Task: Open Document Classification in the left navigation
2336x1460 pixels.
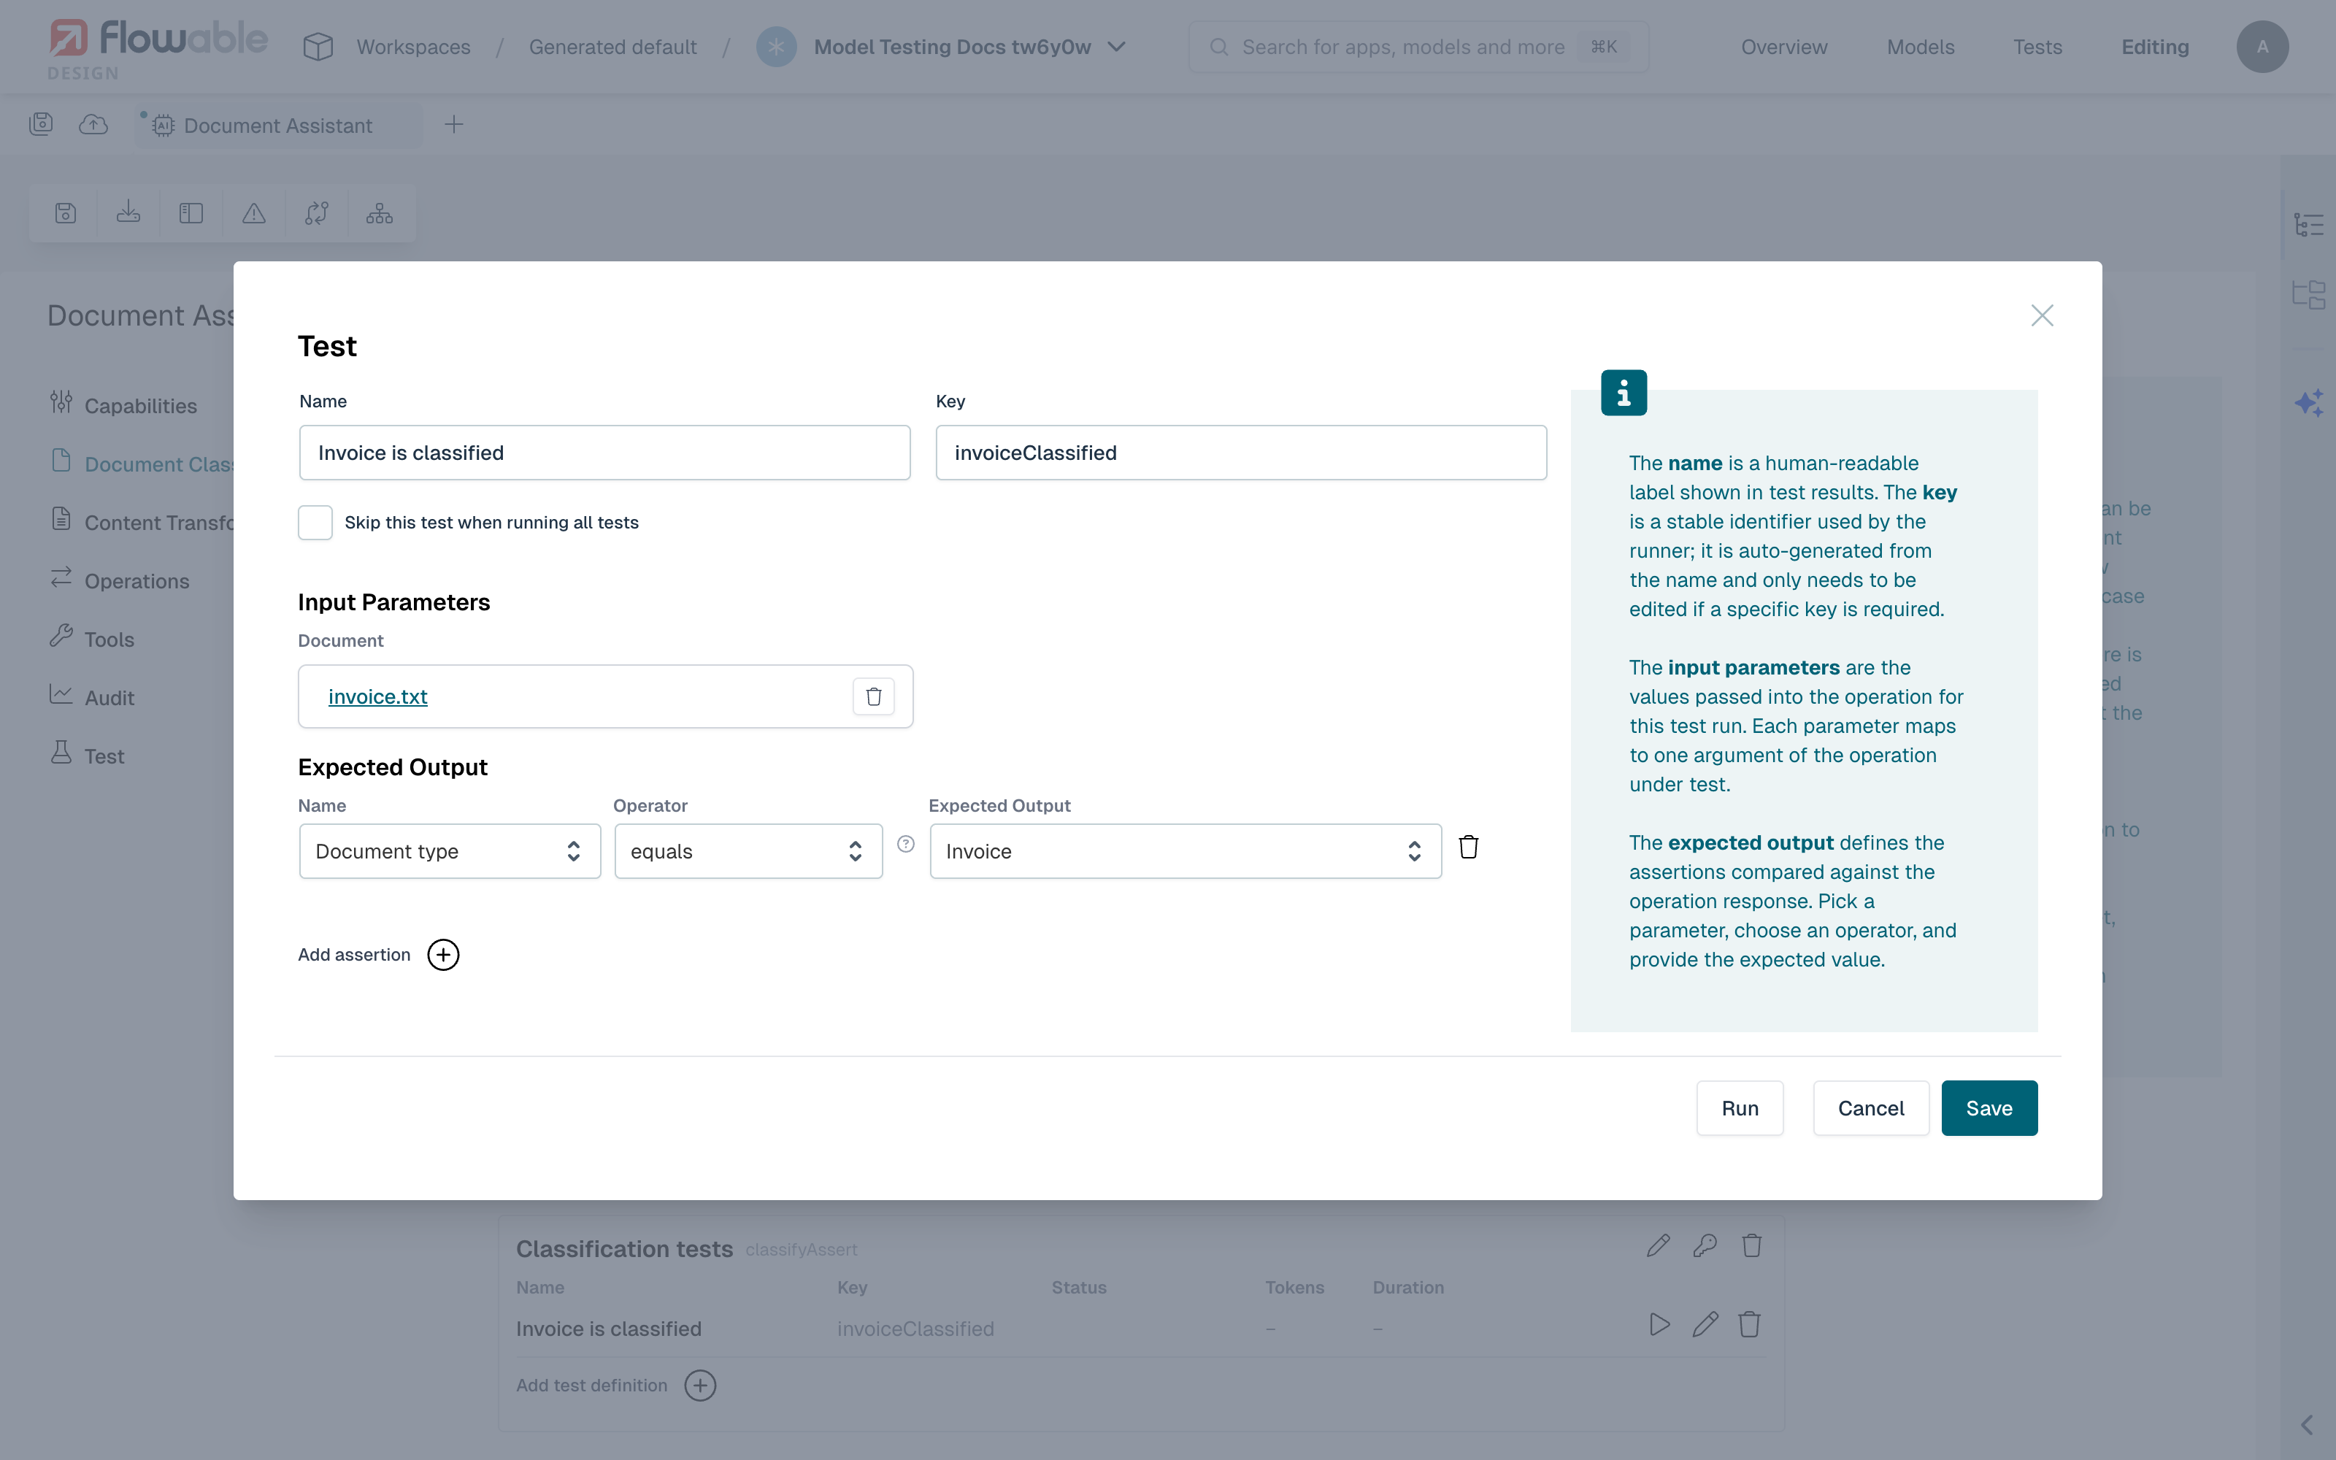Action: coord(141,464)
